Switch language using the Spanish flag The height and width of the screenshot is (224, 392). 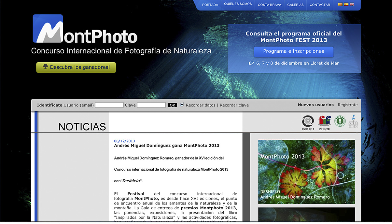tap(346, 4)
